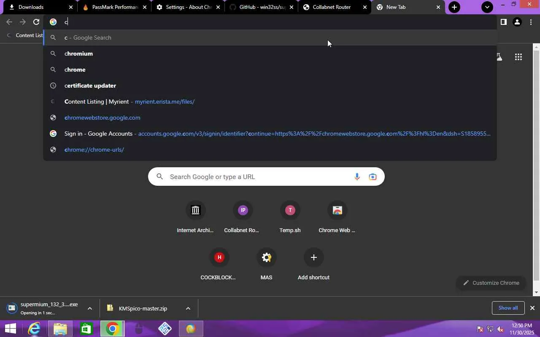
Task: Close the GitHub tab
Action: click(x=291, y=7)
